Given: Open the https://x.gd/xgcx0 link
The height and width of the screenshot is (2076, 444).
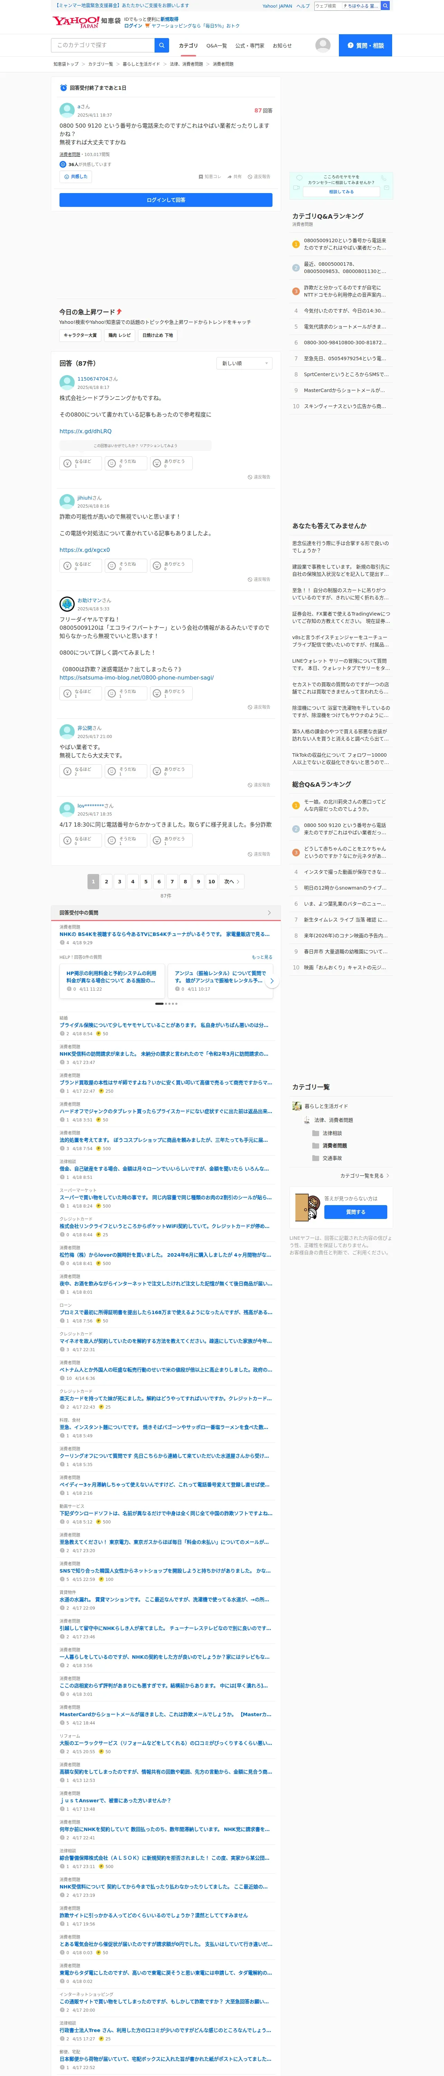Looking at the screenshot, I should pos(85,550).
